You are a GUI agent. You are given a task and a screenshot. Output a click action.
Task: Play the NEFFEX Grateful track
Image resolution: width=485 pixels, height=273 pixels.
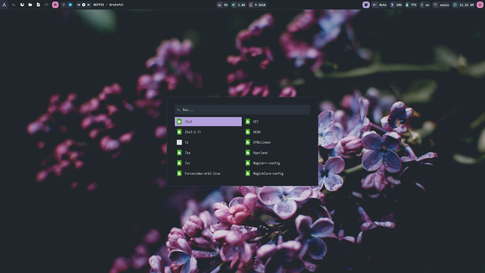pos(84,5)
